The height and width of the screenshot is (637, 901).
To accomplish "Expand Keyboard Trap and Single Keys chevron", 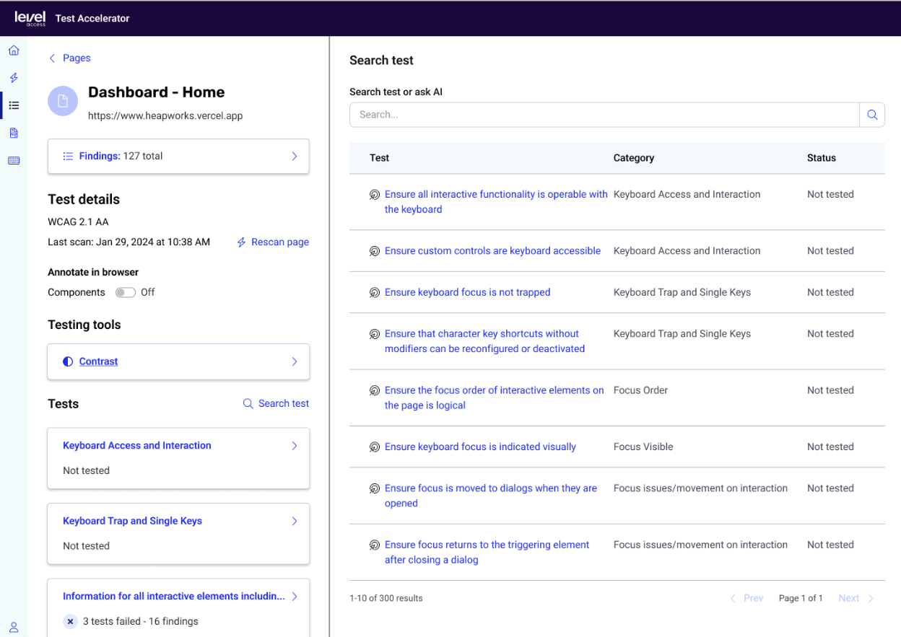I will pyautogui.click(x=295, y=521).
